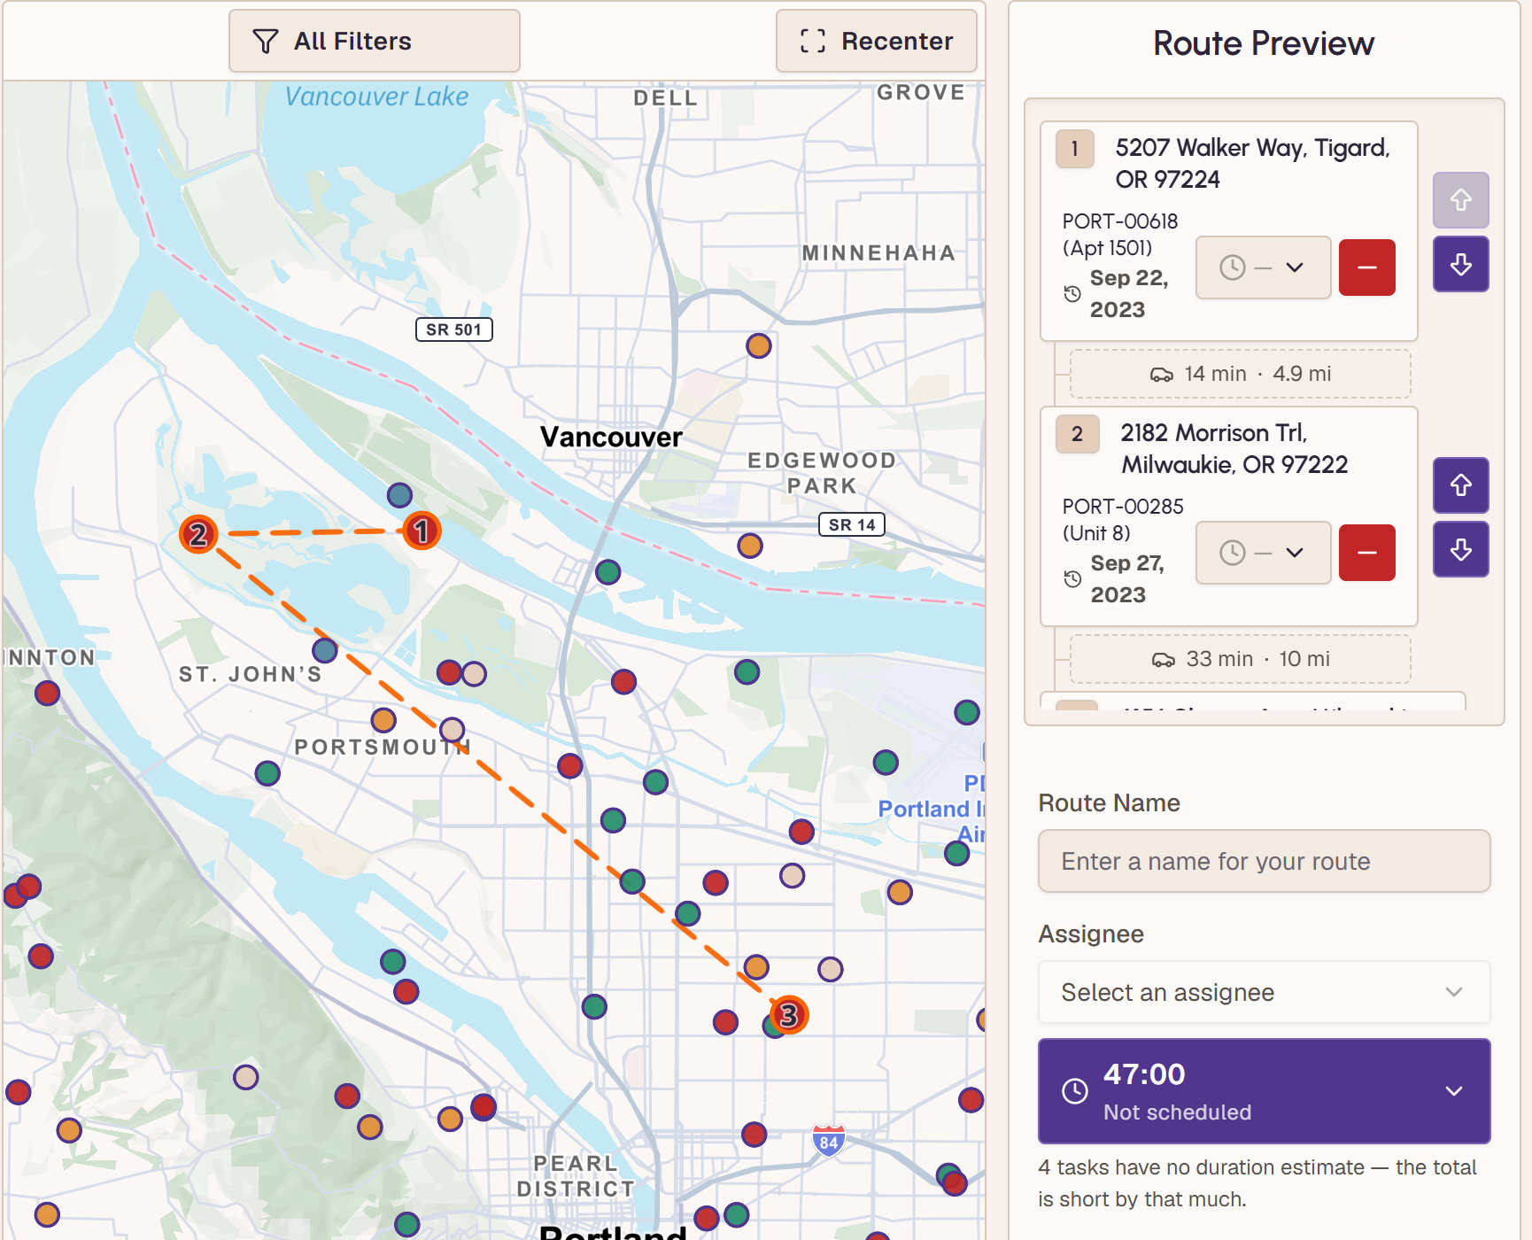Click 2182 Morrison Trl, Milwaukie address
Screen dimensions: 1532x1240
coord(1234,448)
